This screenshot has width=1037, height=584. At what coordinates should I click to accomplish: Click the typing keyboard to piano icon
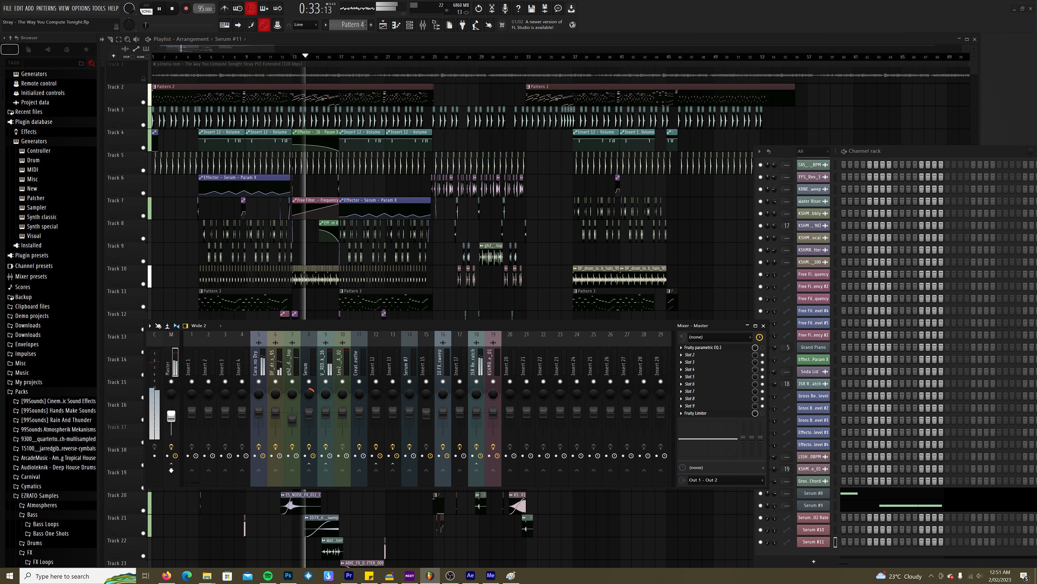pyautogui.click(x=224, y=25)
